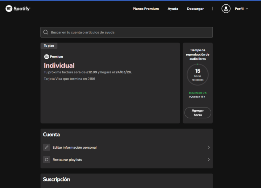Image resolution: width=261 pixels, height=188 pixels.
Task: Open chevron beside Restaurar playlists
Action: click(x=208, y=159)
